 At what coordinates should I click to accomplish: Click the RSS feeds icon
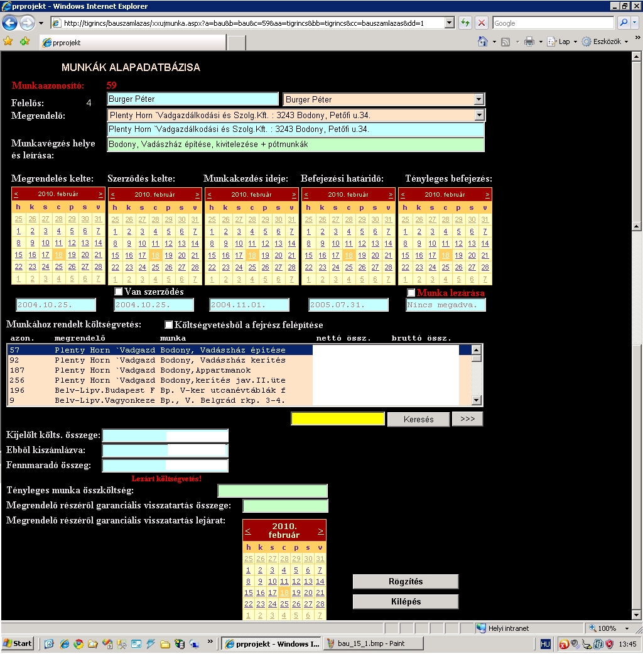click(x=505, y=42)
